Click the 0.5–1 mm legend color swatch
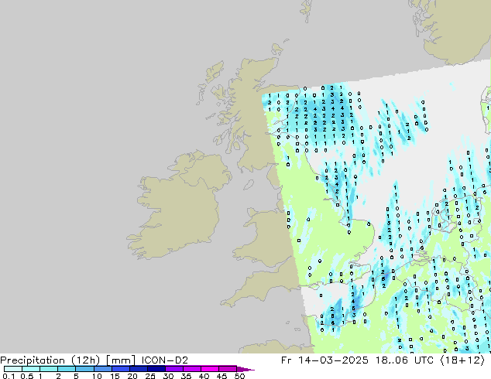Image resolution: width=491 pixels, height=379 pixels. 31,369
